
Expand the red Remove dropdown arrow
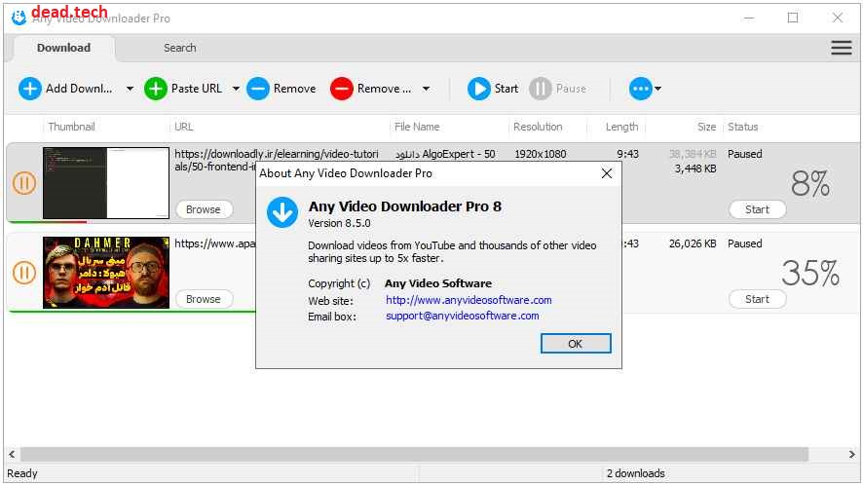coord(426,89)
